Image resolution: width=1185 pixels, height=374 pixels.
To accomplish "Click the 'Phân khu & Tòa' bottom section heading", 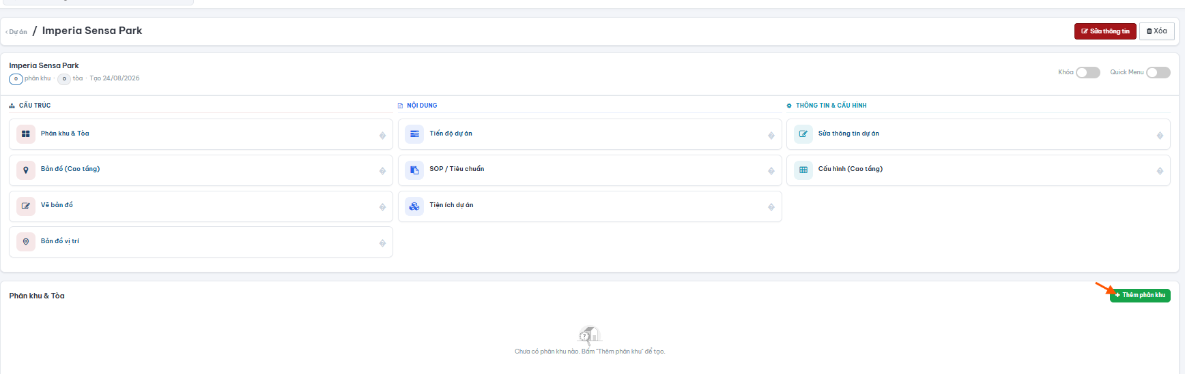I will click(x=37, y=296).
